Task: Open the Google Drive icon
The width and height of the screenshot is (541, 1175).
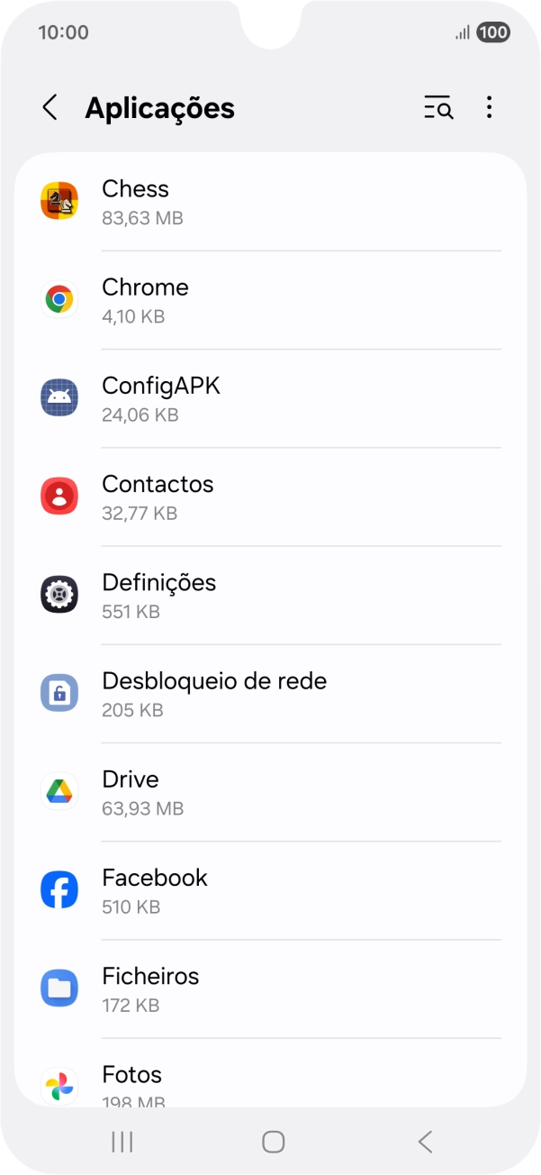Action: [x=59, y=791]
